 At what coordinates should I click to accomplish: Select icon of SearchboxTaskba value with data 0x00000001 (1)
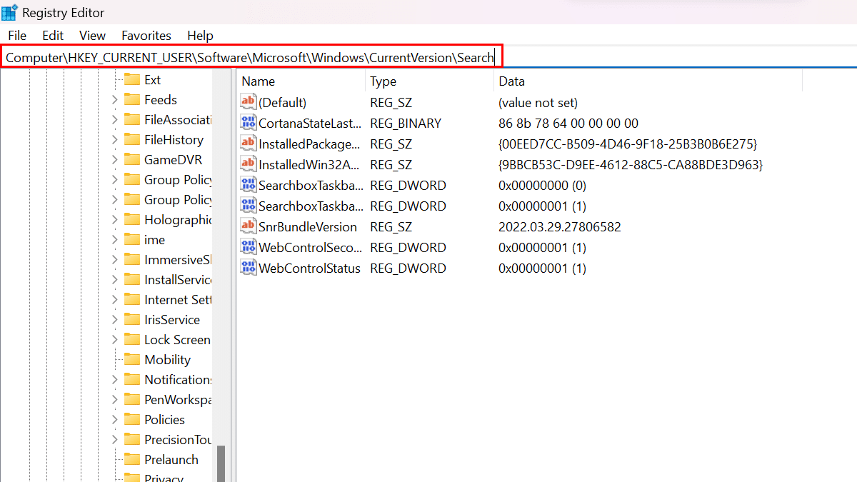click(x=249, y=206)
